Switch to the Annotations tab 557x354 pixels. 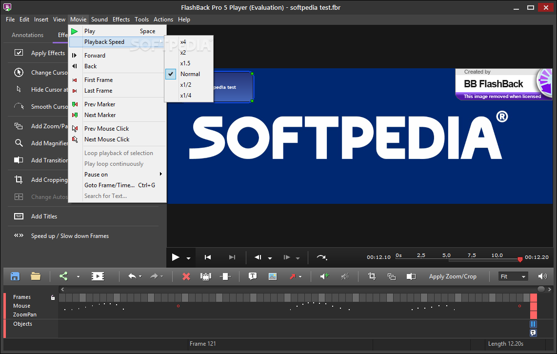28,35
